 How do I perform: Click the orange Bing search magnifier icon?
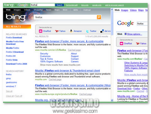99,17
